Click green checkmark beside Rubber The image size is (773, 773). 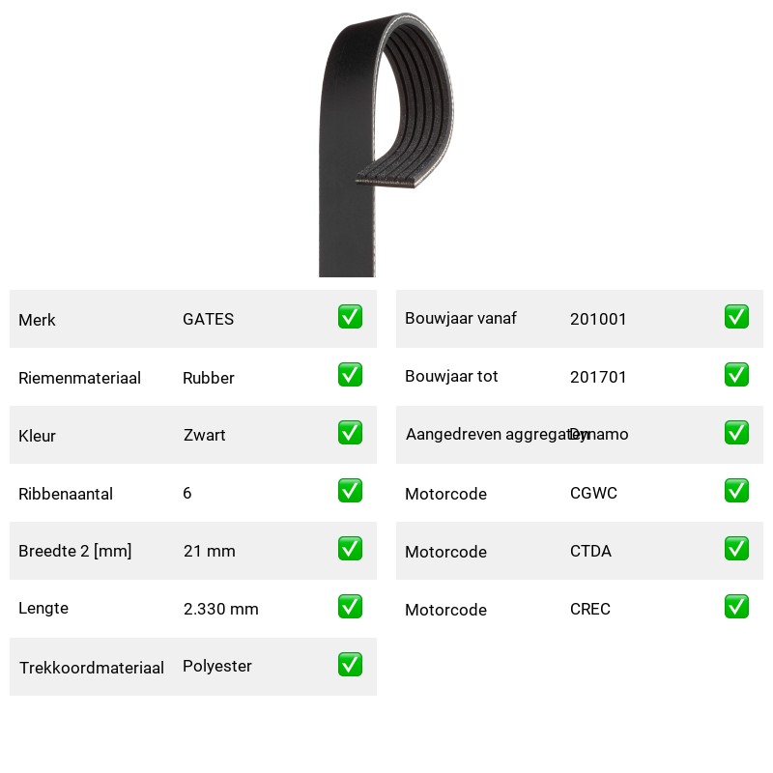coord(350,375)
